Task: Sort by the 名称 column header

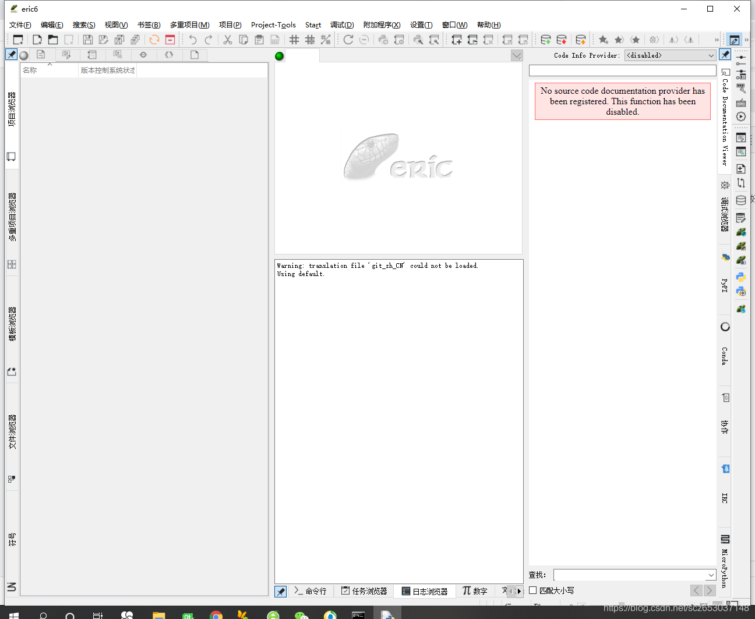Action: 50,70
